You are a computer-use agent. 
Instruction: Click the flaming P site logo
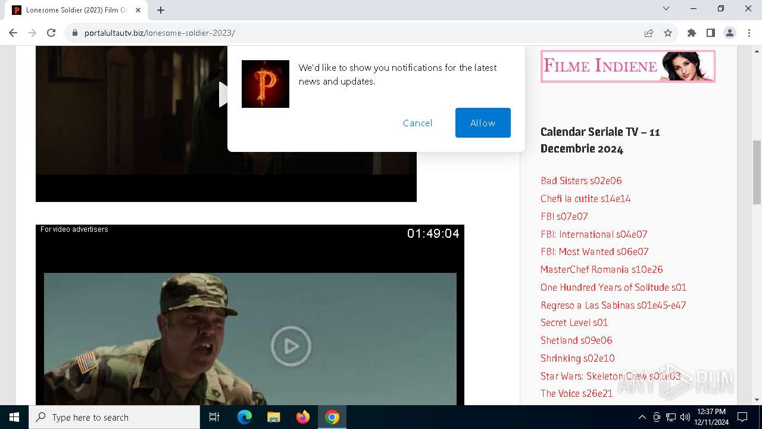point(266,84)
